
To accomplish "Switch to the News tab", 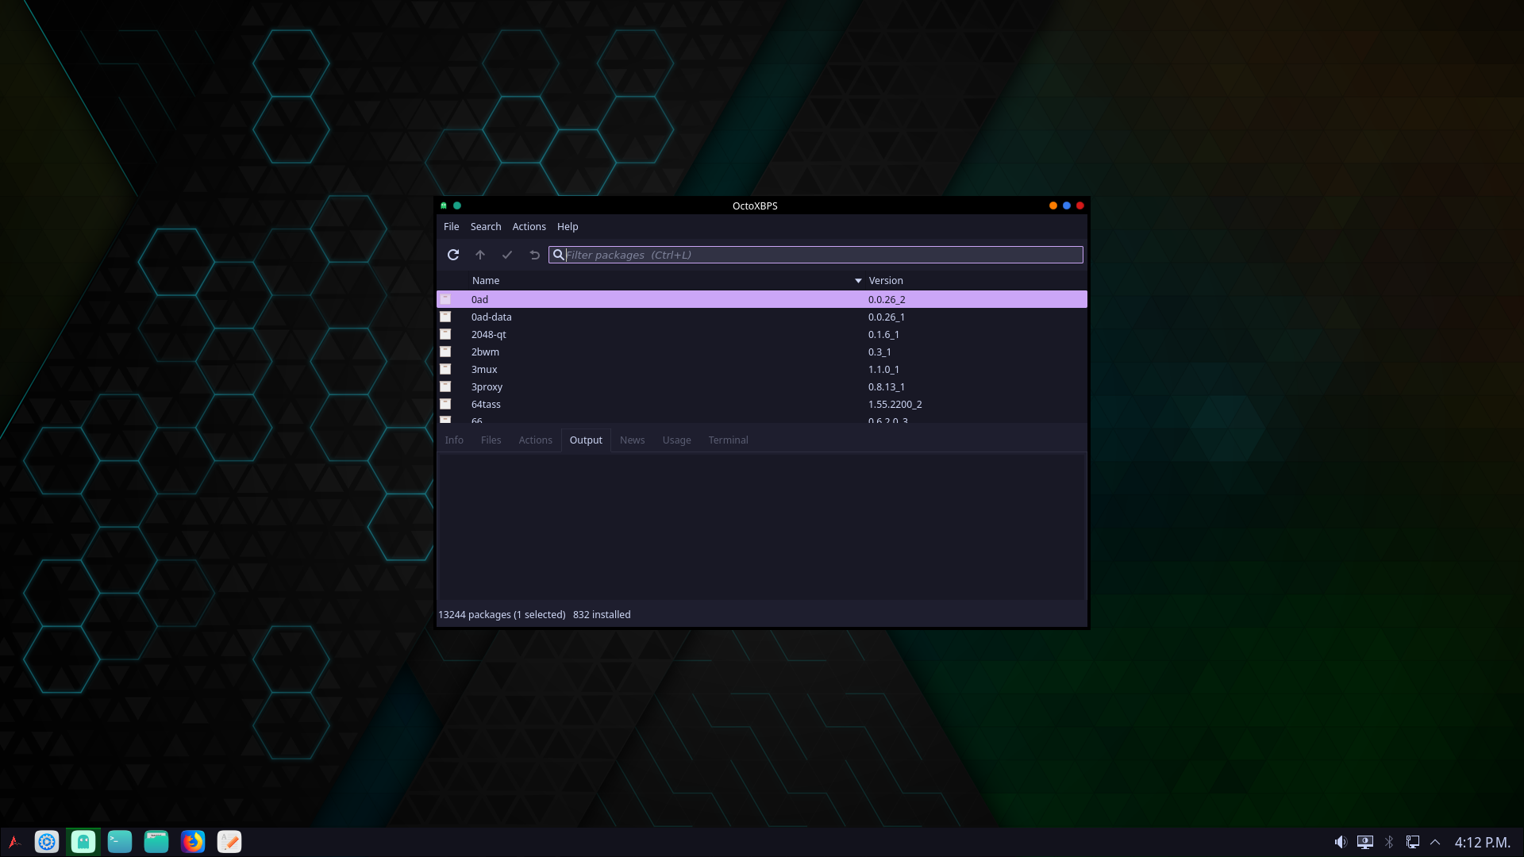I will (x=632, y=440).
